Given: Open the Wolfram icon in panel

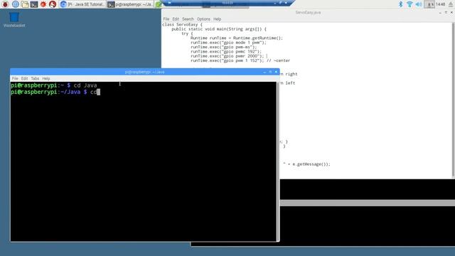Looking at the screenshot, I should (x=53, y=4).
